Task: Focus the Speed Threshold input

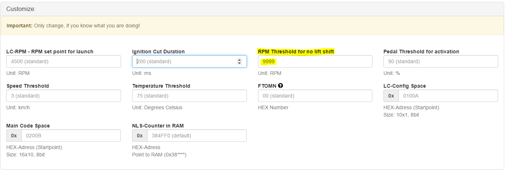Action: 64,96
